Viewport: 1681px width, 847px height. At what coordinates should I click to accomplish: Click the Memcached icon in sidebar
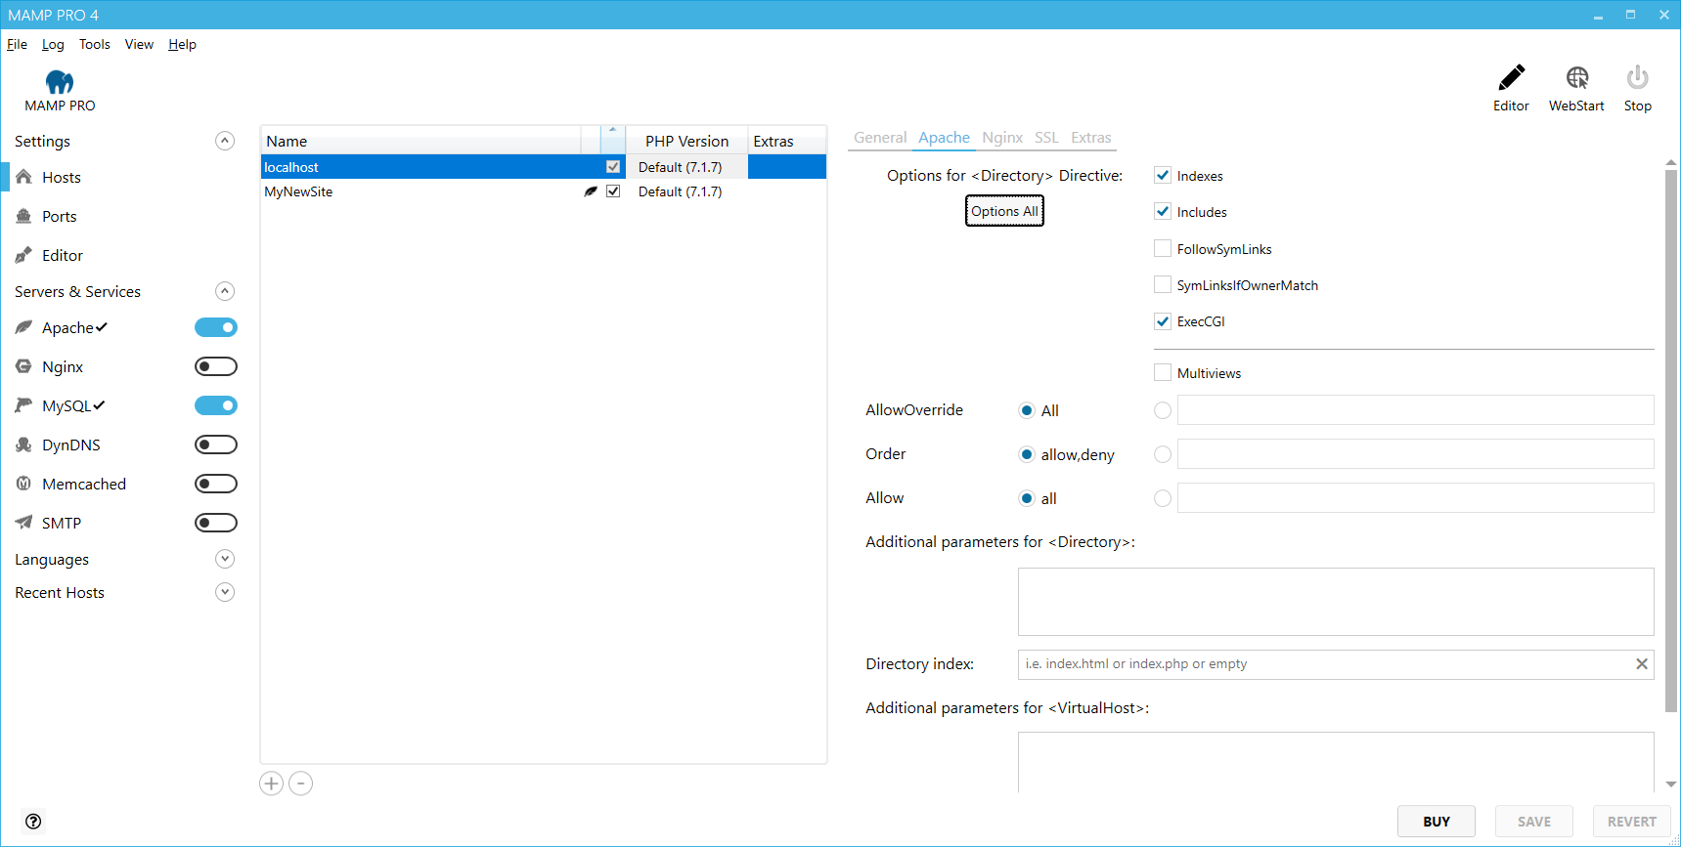(24, 484)
